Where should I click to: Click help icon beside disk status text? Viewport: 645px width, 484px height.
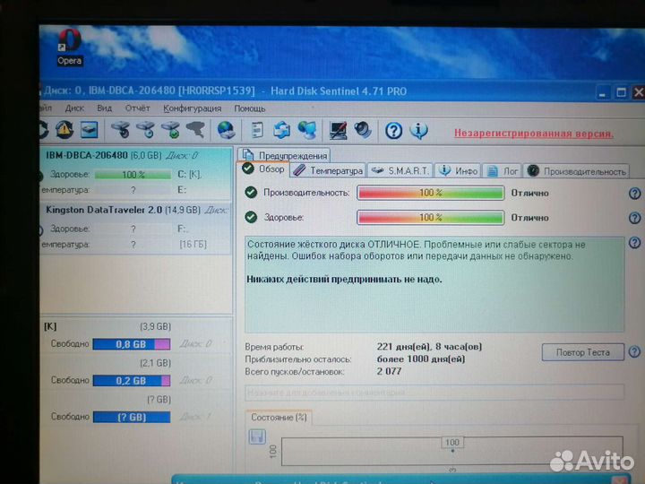[635, 243]
